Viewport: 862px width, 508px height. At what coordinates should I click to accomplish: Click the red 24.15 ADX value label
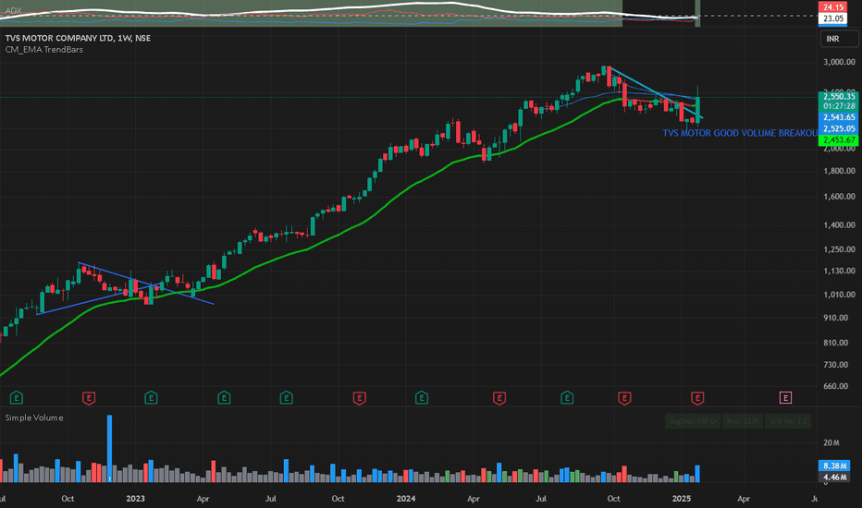click(x=832, y=7)
